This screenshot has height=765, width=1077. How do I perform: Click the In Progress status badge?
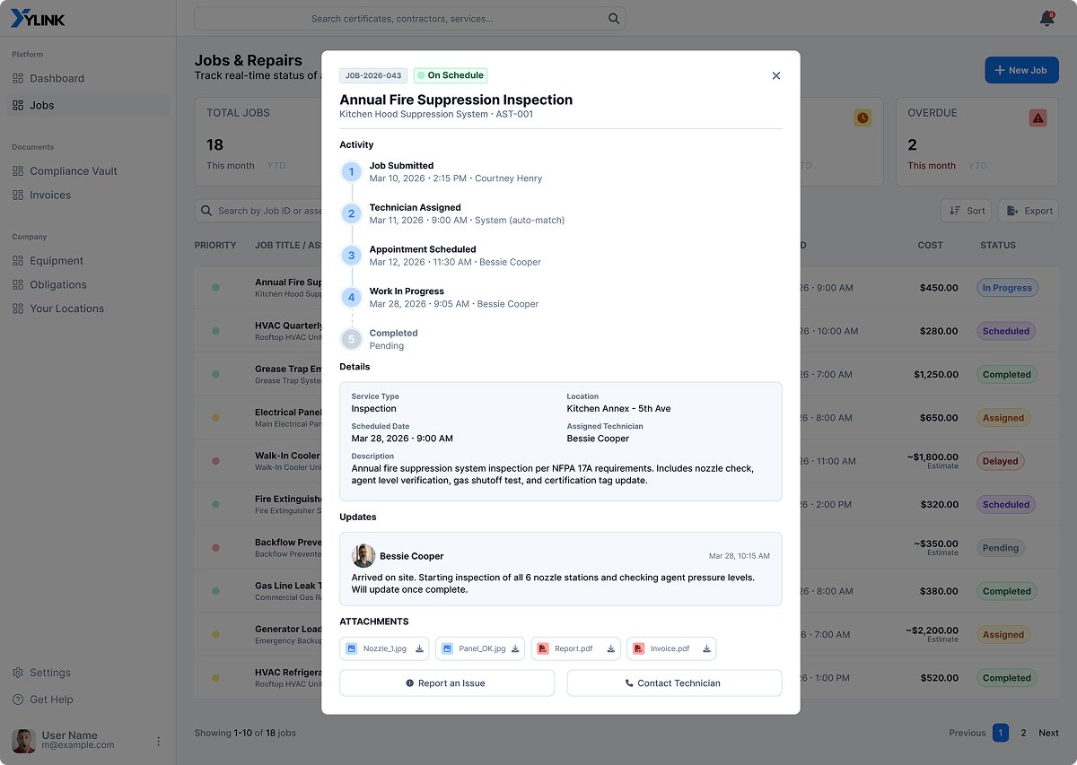tap(1007, 288)
